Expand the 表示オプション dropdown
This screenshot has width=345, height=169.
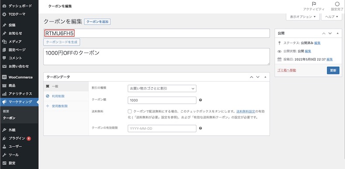click(303, 17)
